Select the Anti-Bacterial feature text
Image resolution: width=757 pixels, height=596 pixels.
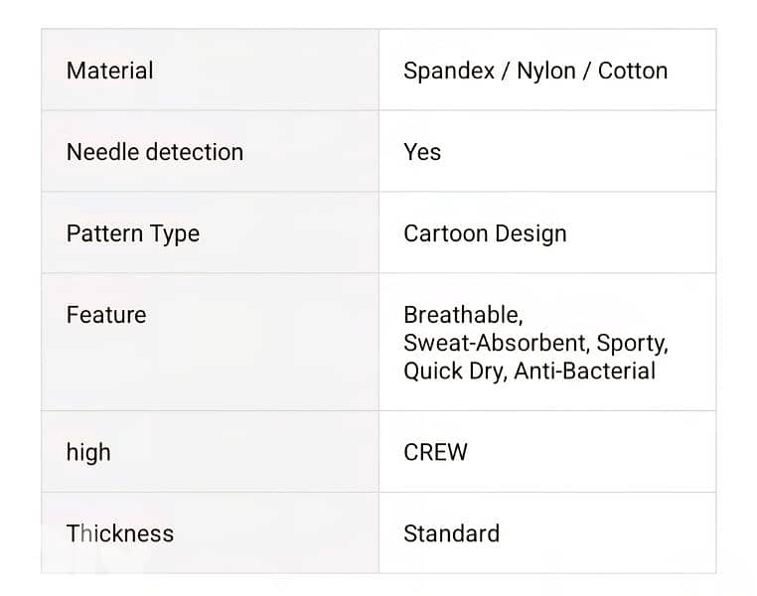pyautogui.click(x=585, y=372)
